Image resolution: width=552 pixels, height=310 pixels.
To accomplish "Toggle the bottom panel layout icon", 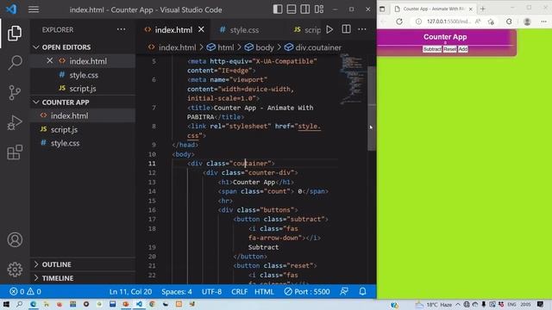I will (292, 9).
